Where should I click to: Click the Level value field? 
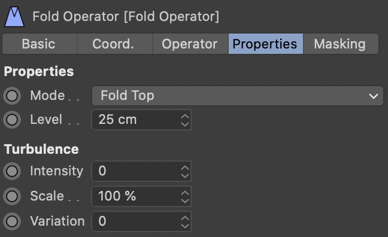[x=141, y=120]
